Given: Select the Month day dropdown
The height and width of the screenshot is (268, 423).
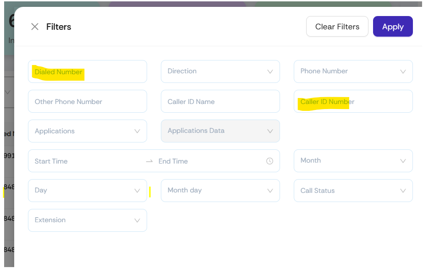Looking at the screenshot, I should point(220,191).
